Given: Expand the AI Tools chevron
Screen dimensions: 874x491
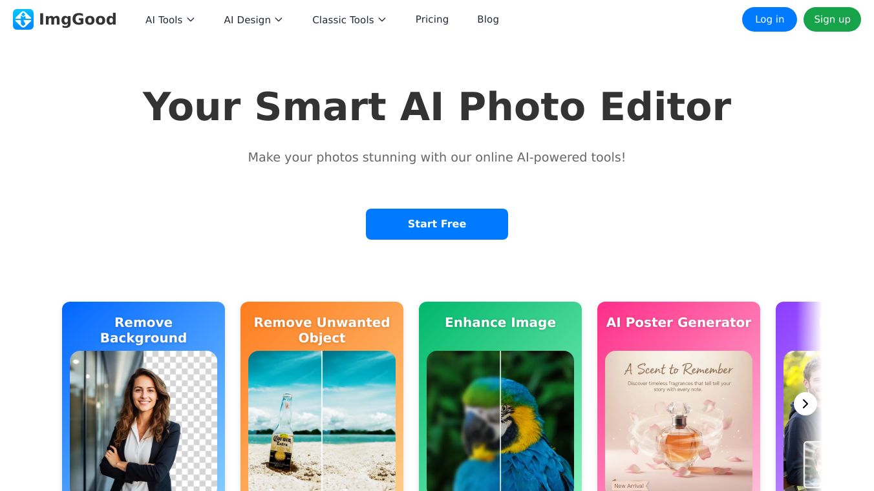Looking at the screenshot, I should coord(191,20).
